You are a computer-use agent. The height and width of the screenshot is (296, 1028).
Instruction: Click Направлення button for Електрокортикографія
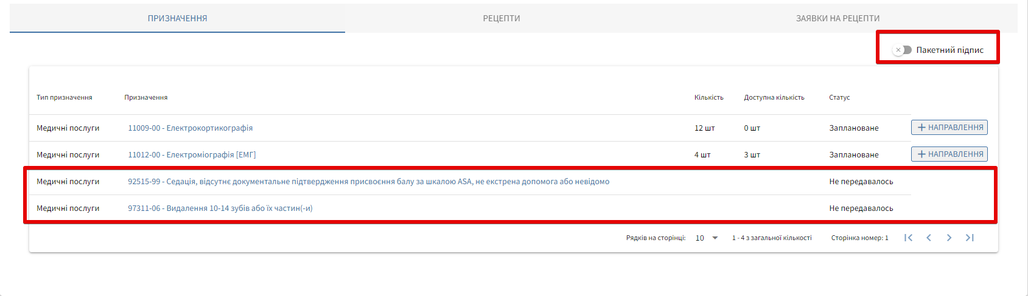pos(949,128)
